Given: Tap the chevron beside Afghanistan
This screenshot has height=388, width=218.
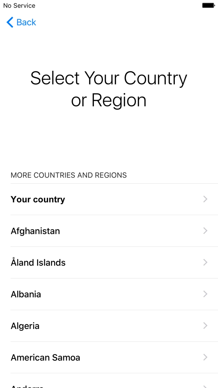Looking at the screenshot, I should (x=205, y=231).
